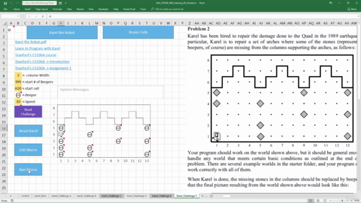Click the macro recording icon in status bar

[x=12, y=201]
